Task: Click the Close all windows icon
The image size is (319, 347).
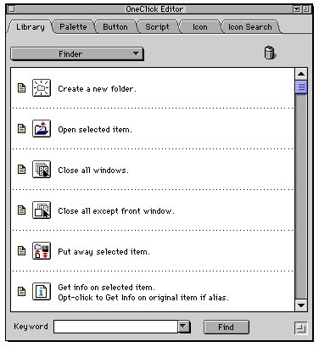Action: pos(42,170)
